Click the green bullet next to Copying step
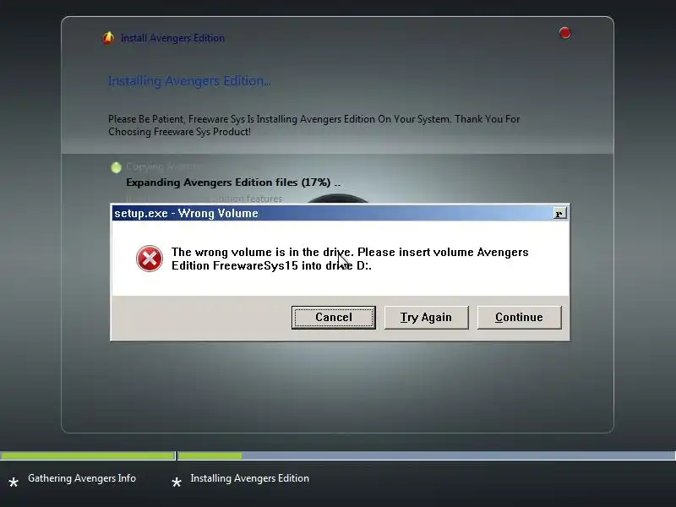This screenshot has width=676, height=507. pos(116,167)
